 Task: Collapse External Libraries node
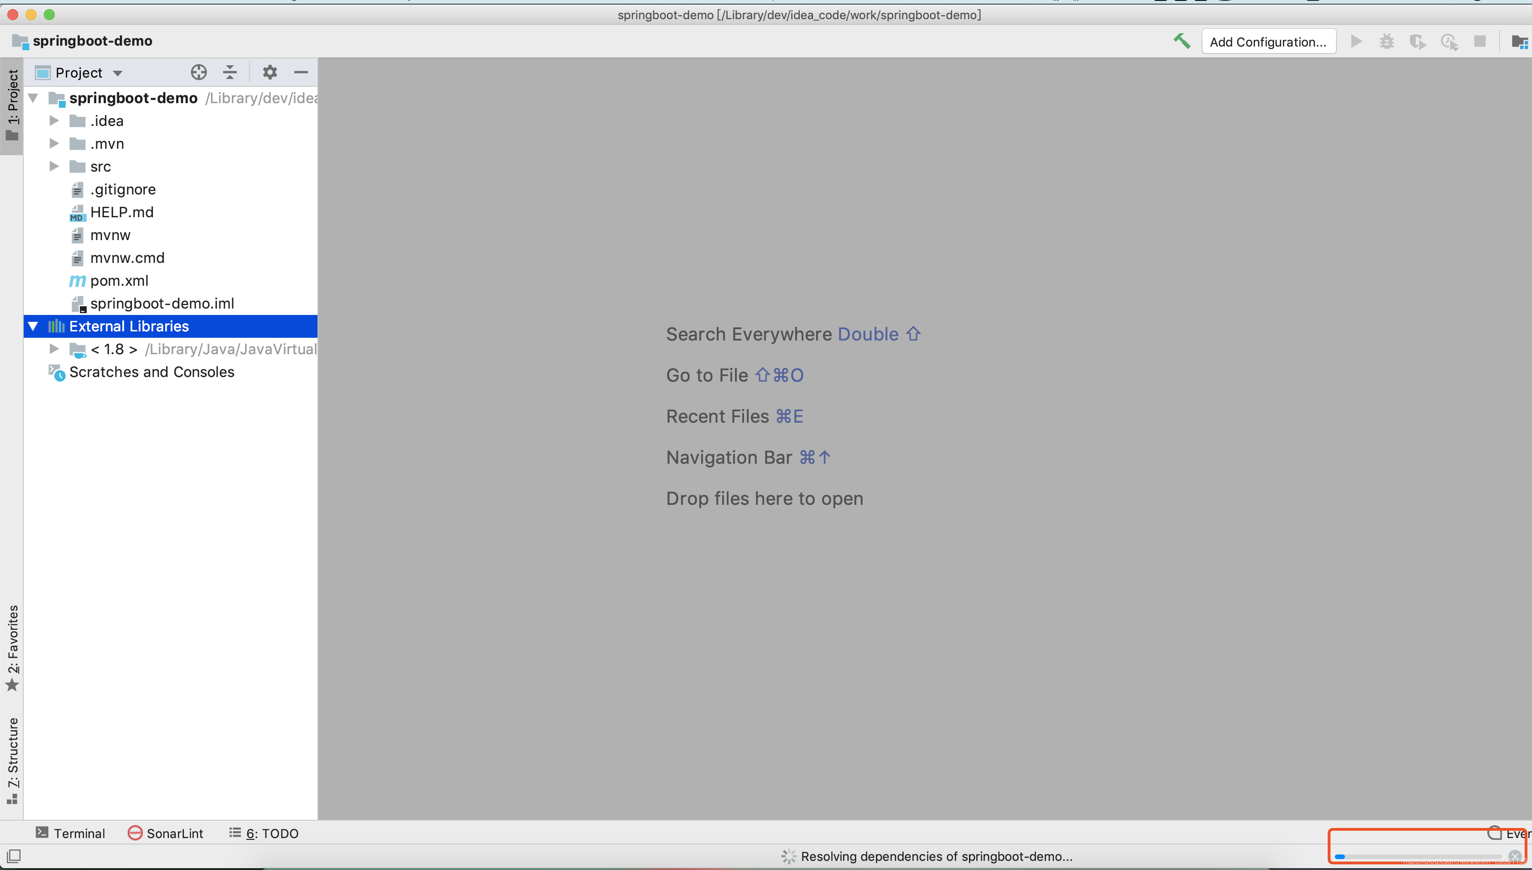(33, 326)
